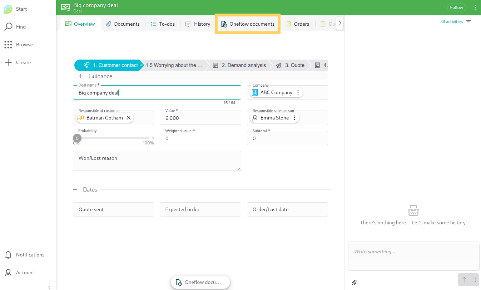This screenshot has height=290, width=481.
Task: Click the Won/Lost reason text area
Action: 157,161
